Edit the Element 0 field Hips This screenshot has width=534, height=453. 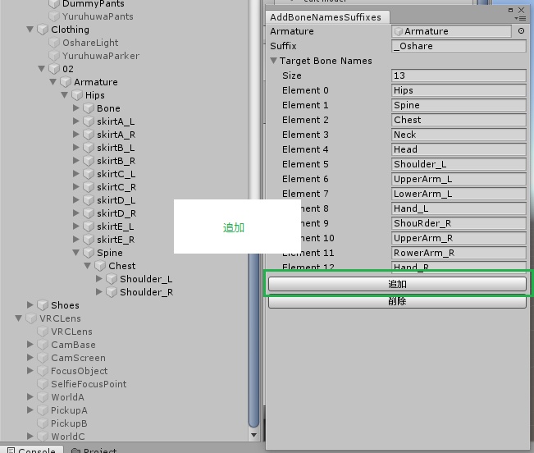click(459, 90)
